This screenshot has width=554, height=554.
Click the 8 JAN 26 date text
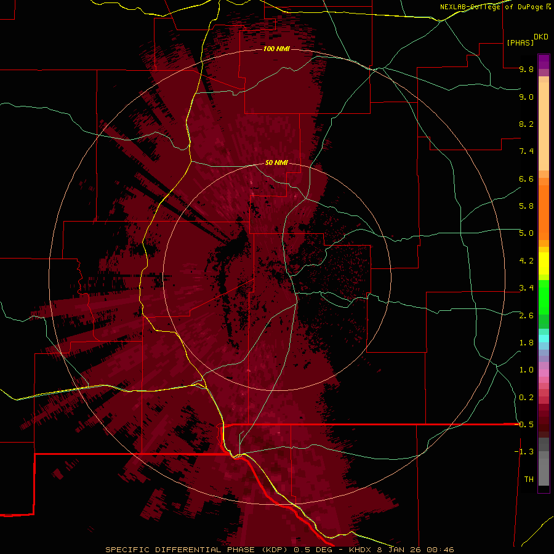click(399, 550)
